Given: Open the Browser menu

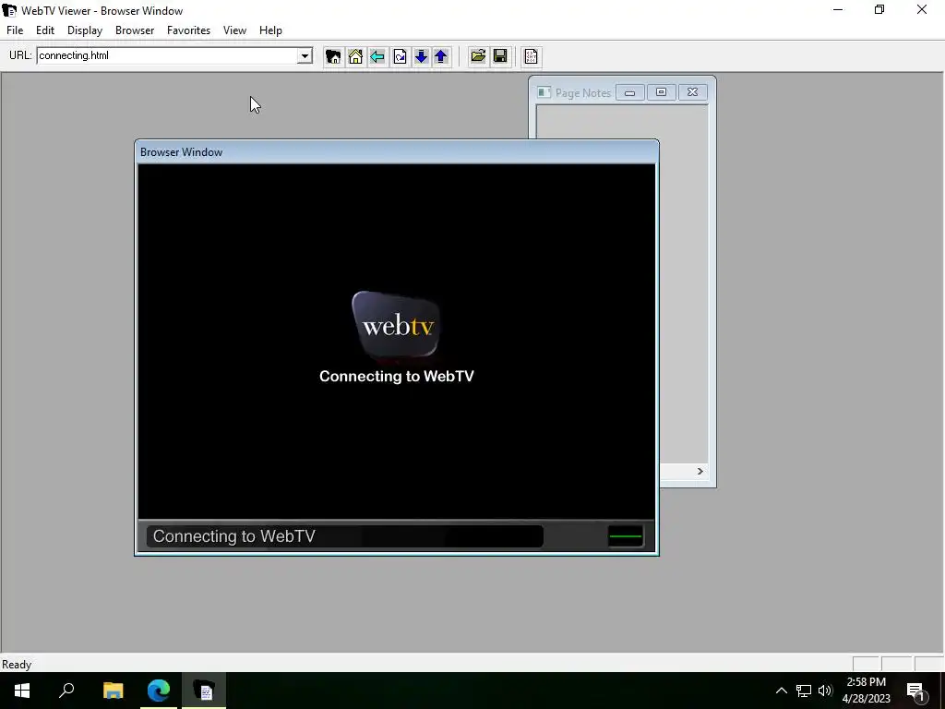Looking at the screenshot, I should coord(135,30).
